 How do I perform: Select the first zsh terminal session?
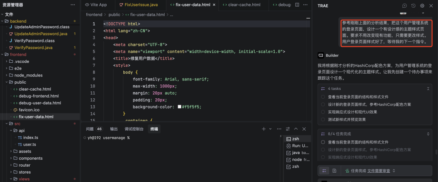coord(297,139)
